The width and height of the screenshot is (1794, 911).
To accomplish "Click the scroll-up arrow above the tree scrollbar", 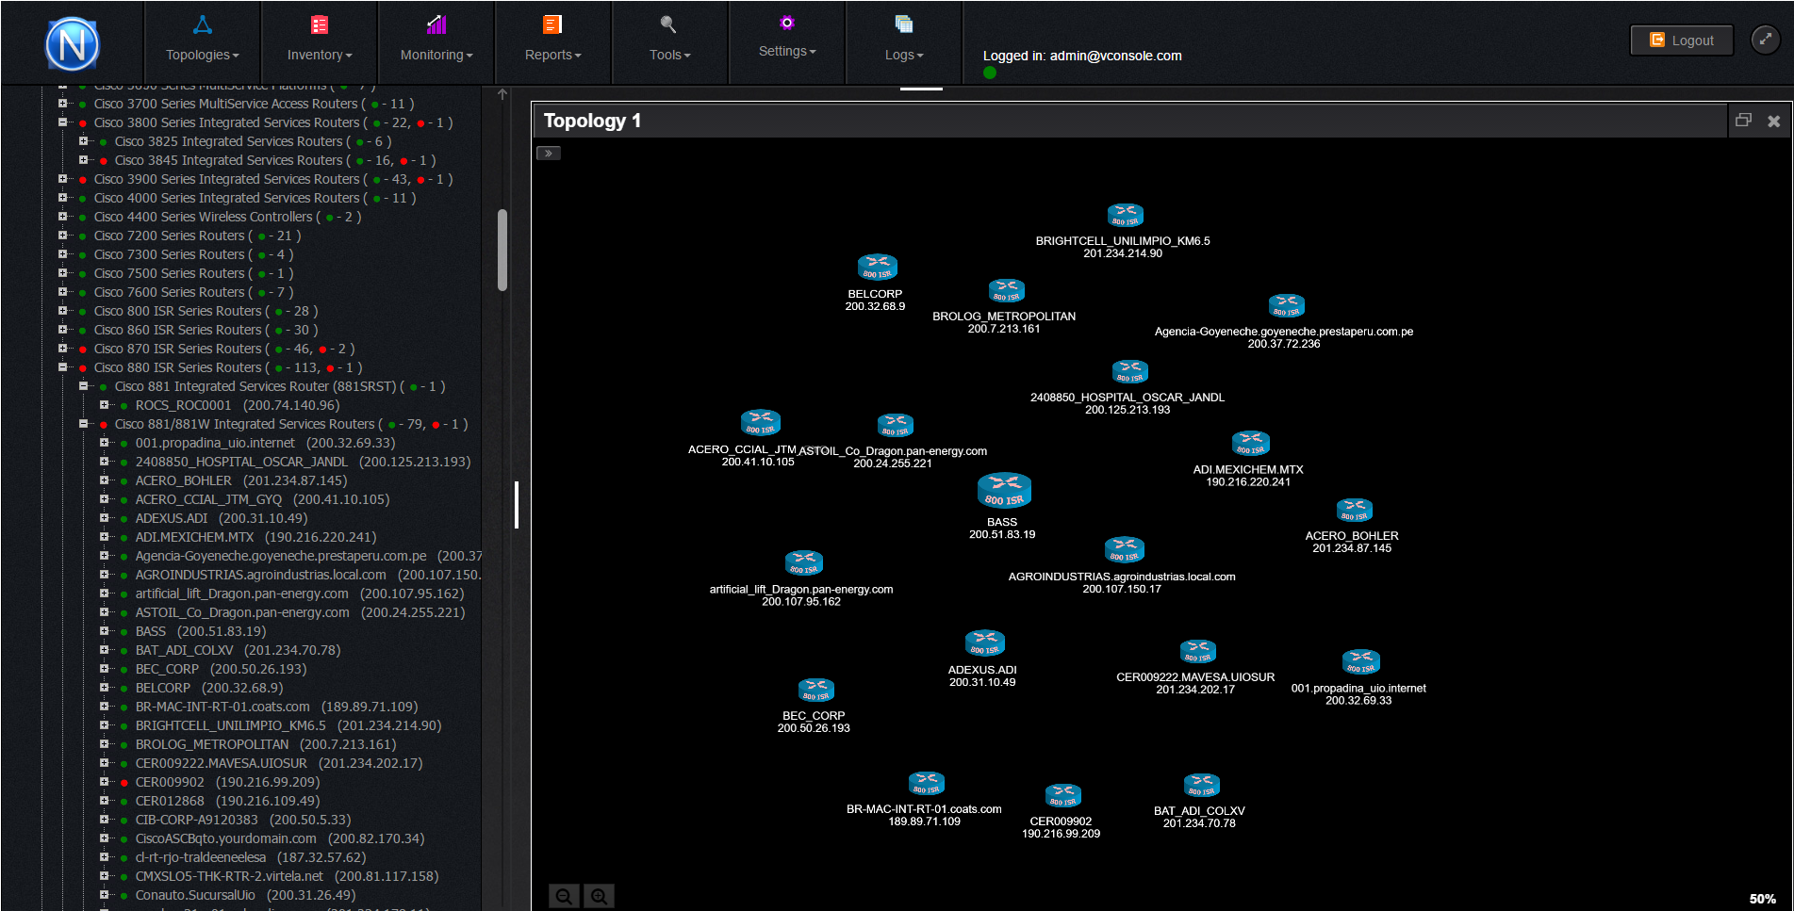I will click(502, 94).
